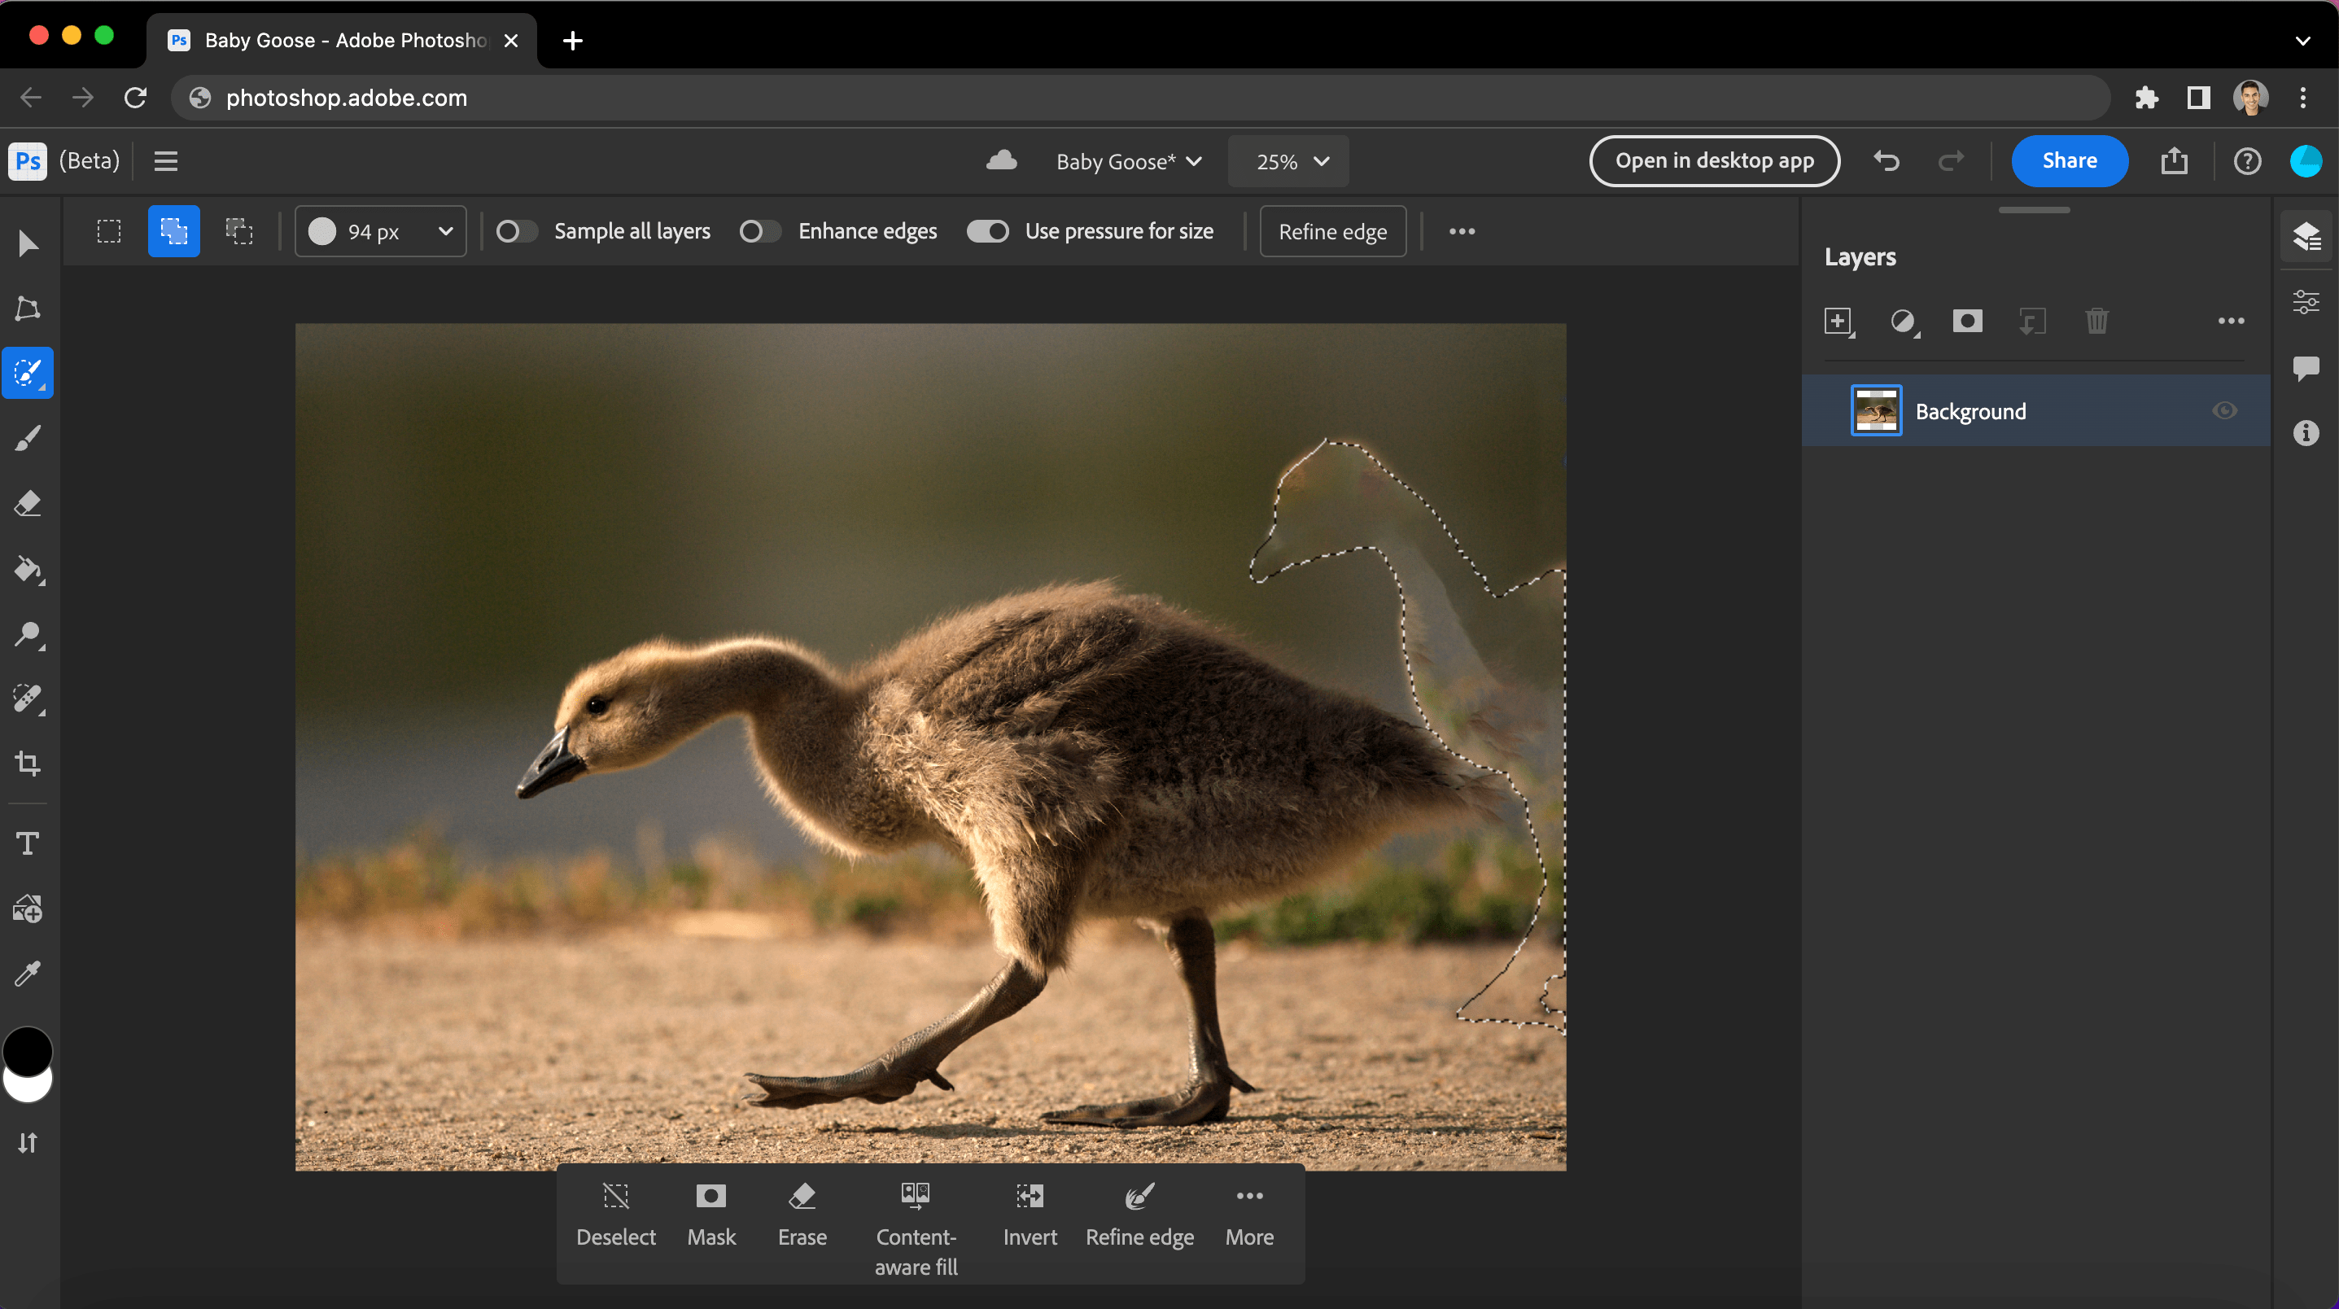The image size is (2339, 1309).
Task: Turn on Enhance edges toggle
Action: (759, 232)
